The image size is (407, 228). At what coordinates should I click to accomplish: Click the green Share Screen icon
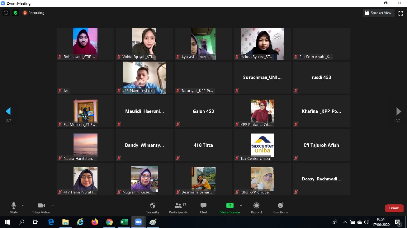230,205
